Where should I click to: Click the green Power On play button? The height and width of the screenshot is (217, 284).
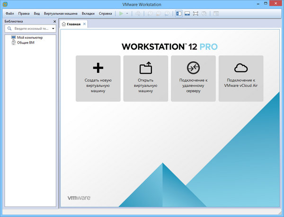click(x=121, y=14)
